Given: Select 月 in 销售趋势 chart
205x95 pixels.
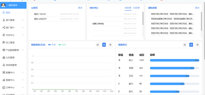Looking at the screenshot, I should point(110,45).
